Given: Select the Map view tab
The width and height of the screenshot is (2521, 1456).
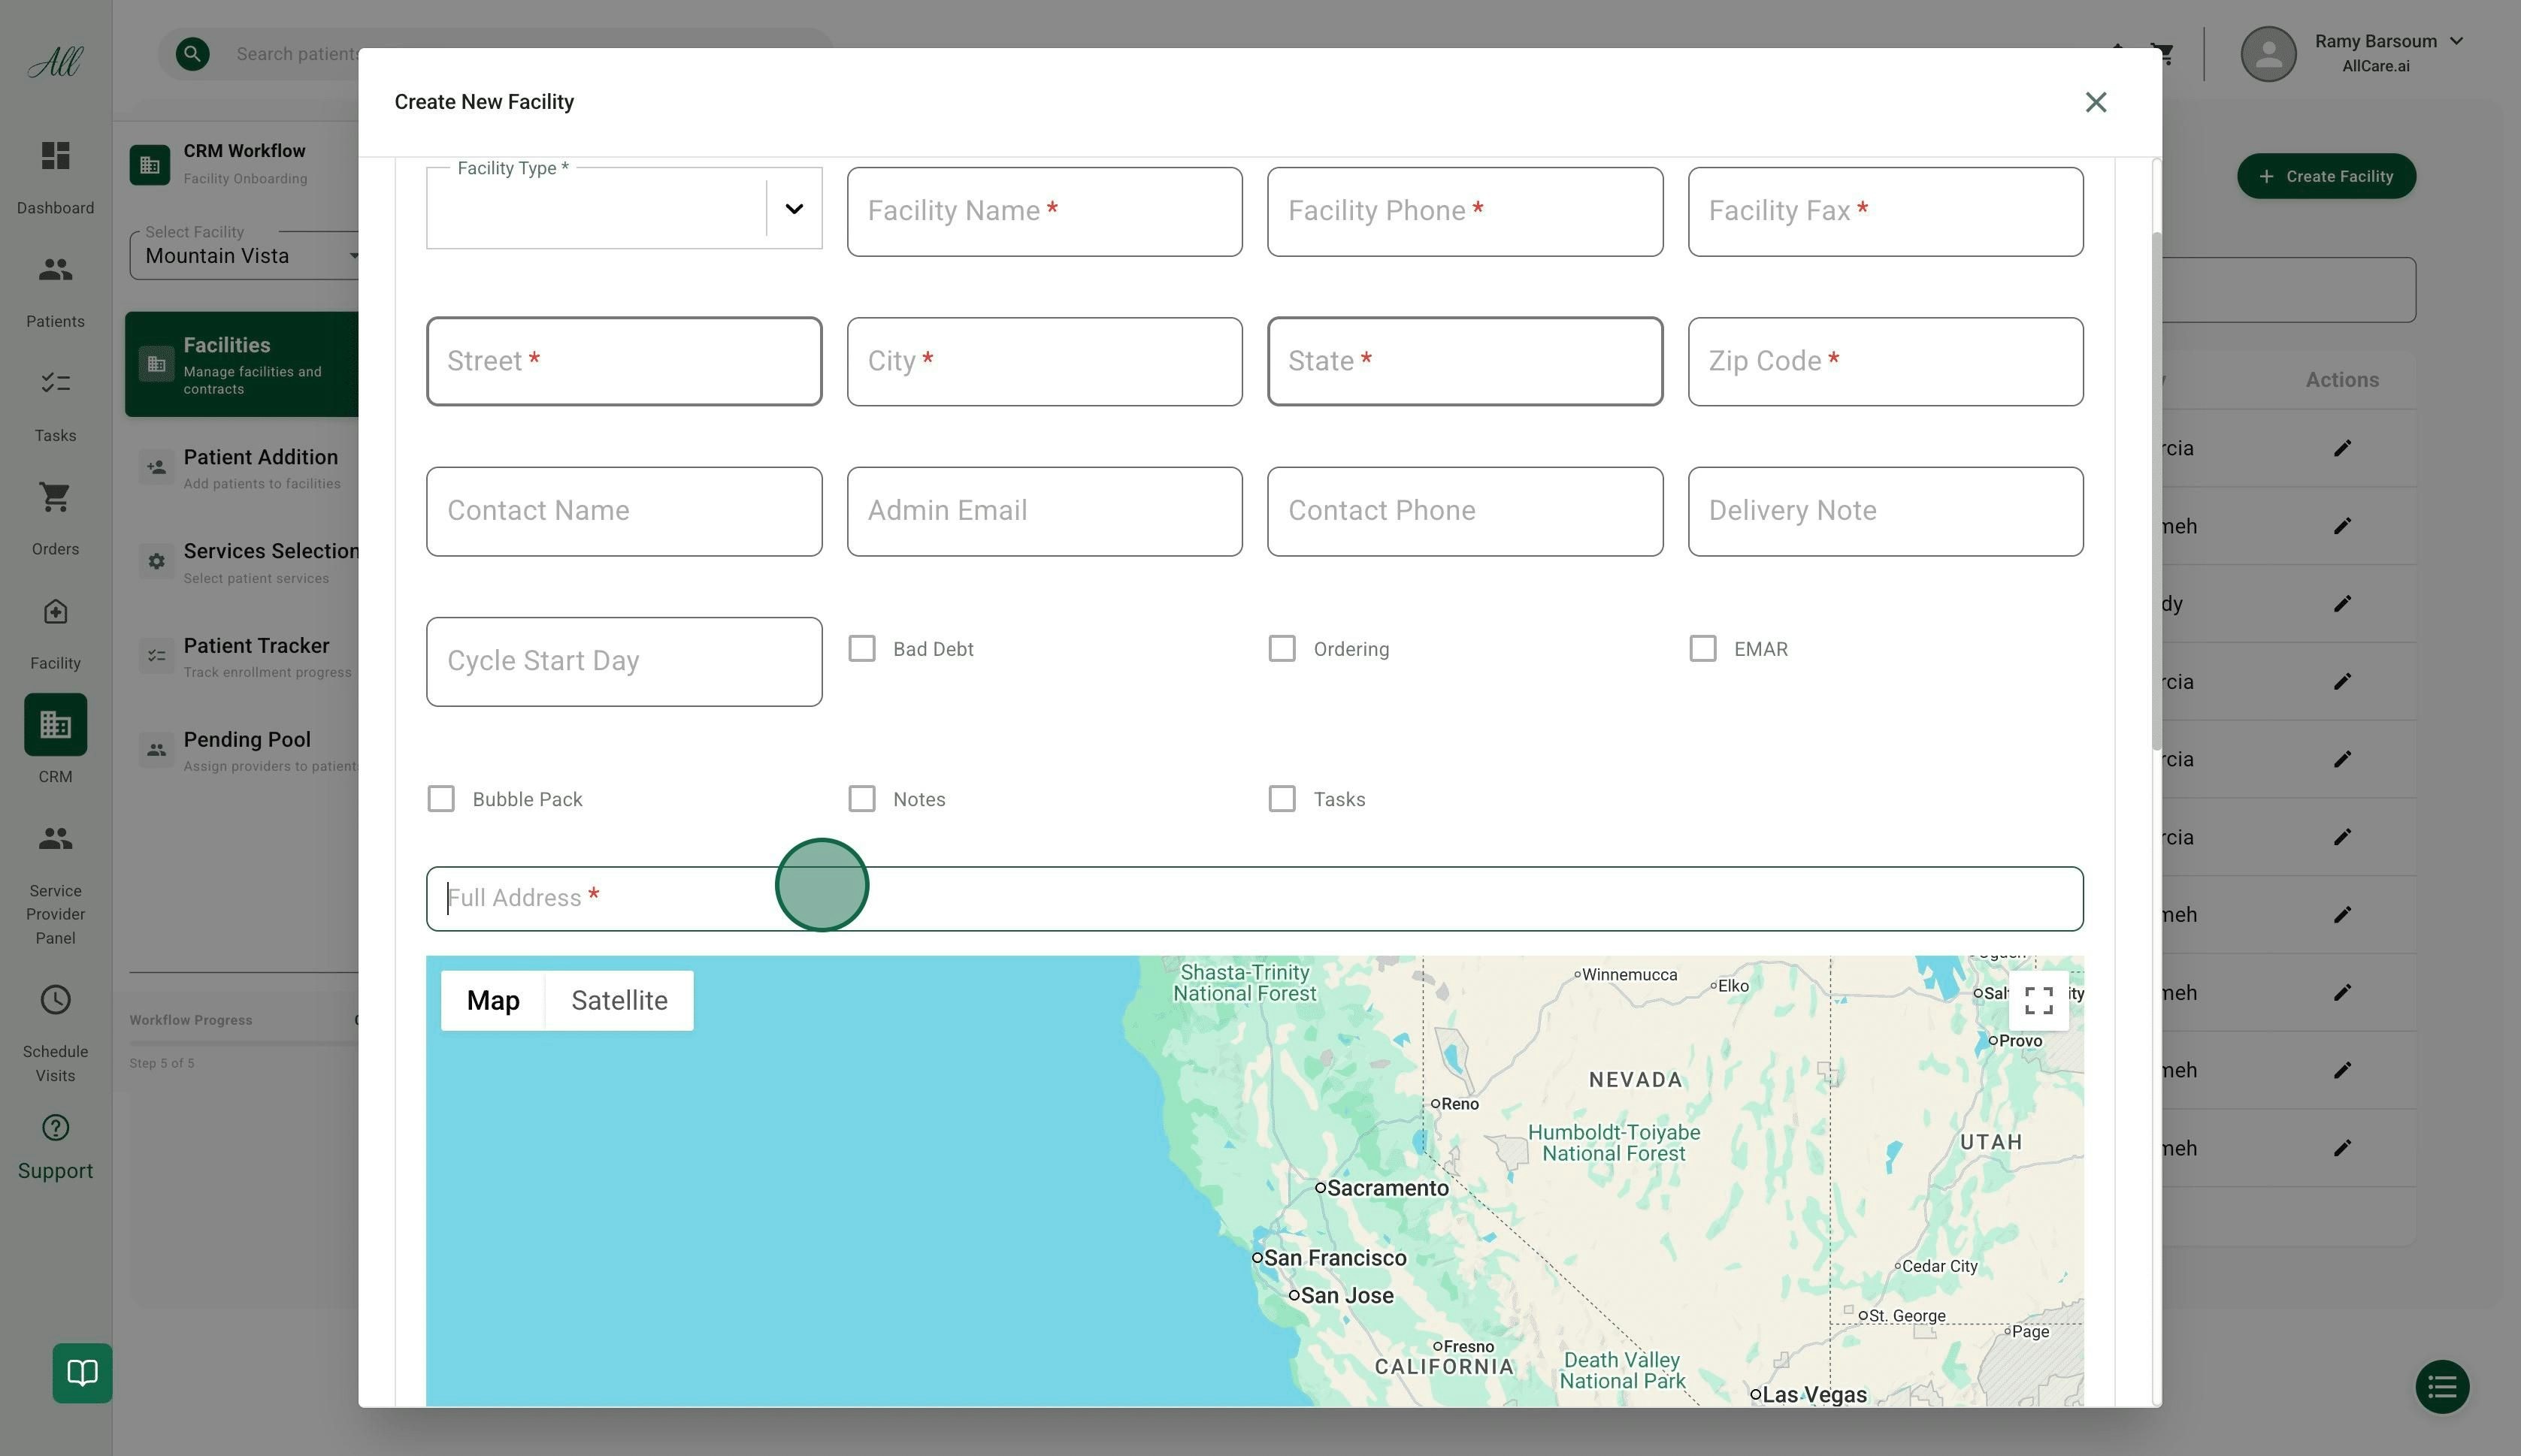Looking at the screenshot, I should point(492,1001).
